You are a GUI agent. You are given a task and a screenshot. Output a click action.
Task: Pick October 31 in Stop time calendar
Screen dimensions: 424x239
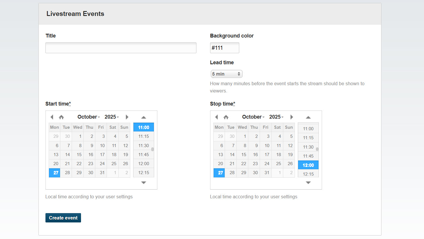[267, 172]
